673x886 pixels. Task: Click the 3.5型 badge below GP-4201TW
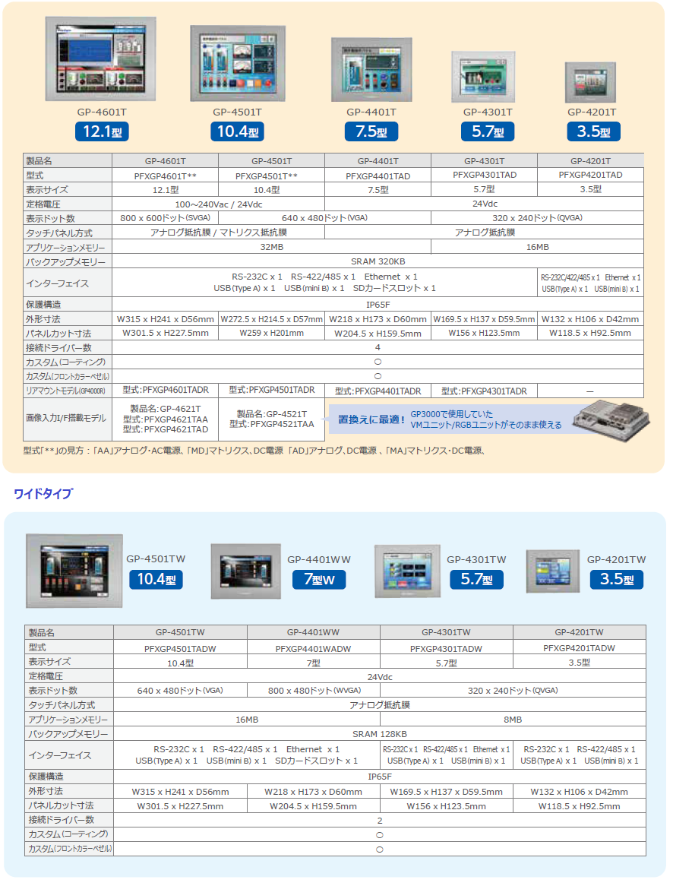click(616, 581)
